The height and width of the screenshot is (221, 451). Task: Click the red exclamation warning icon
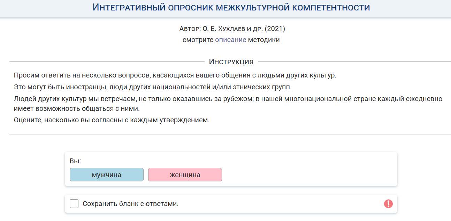tap(388, 204)
